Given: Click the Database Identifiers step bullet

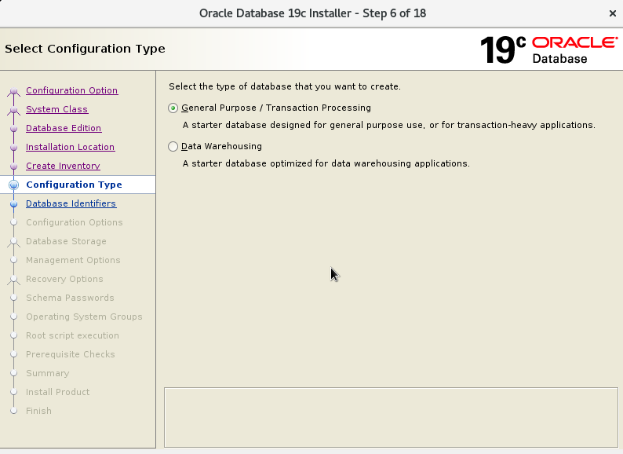Looking at the screenshot, I should 13,204.
